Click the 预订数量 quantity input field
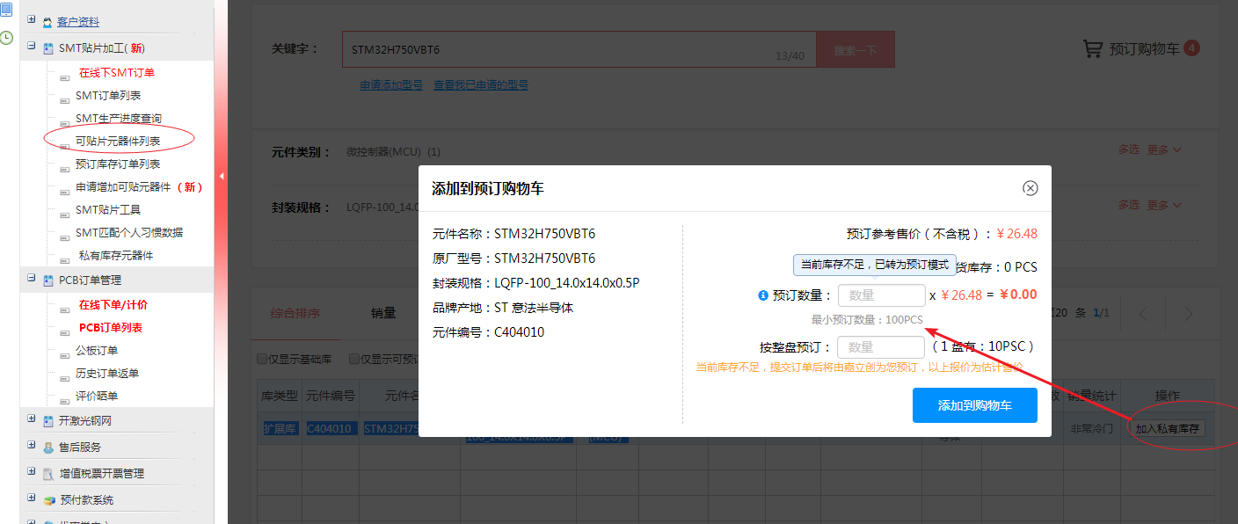 click(x=881, y=295)
